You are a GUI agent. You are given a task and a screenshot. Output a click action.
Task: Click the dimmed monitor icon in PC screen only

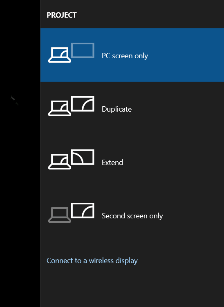(83, 50)
